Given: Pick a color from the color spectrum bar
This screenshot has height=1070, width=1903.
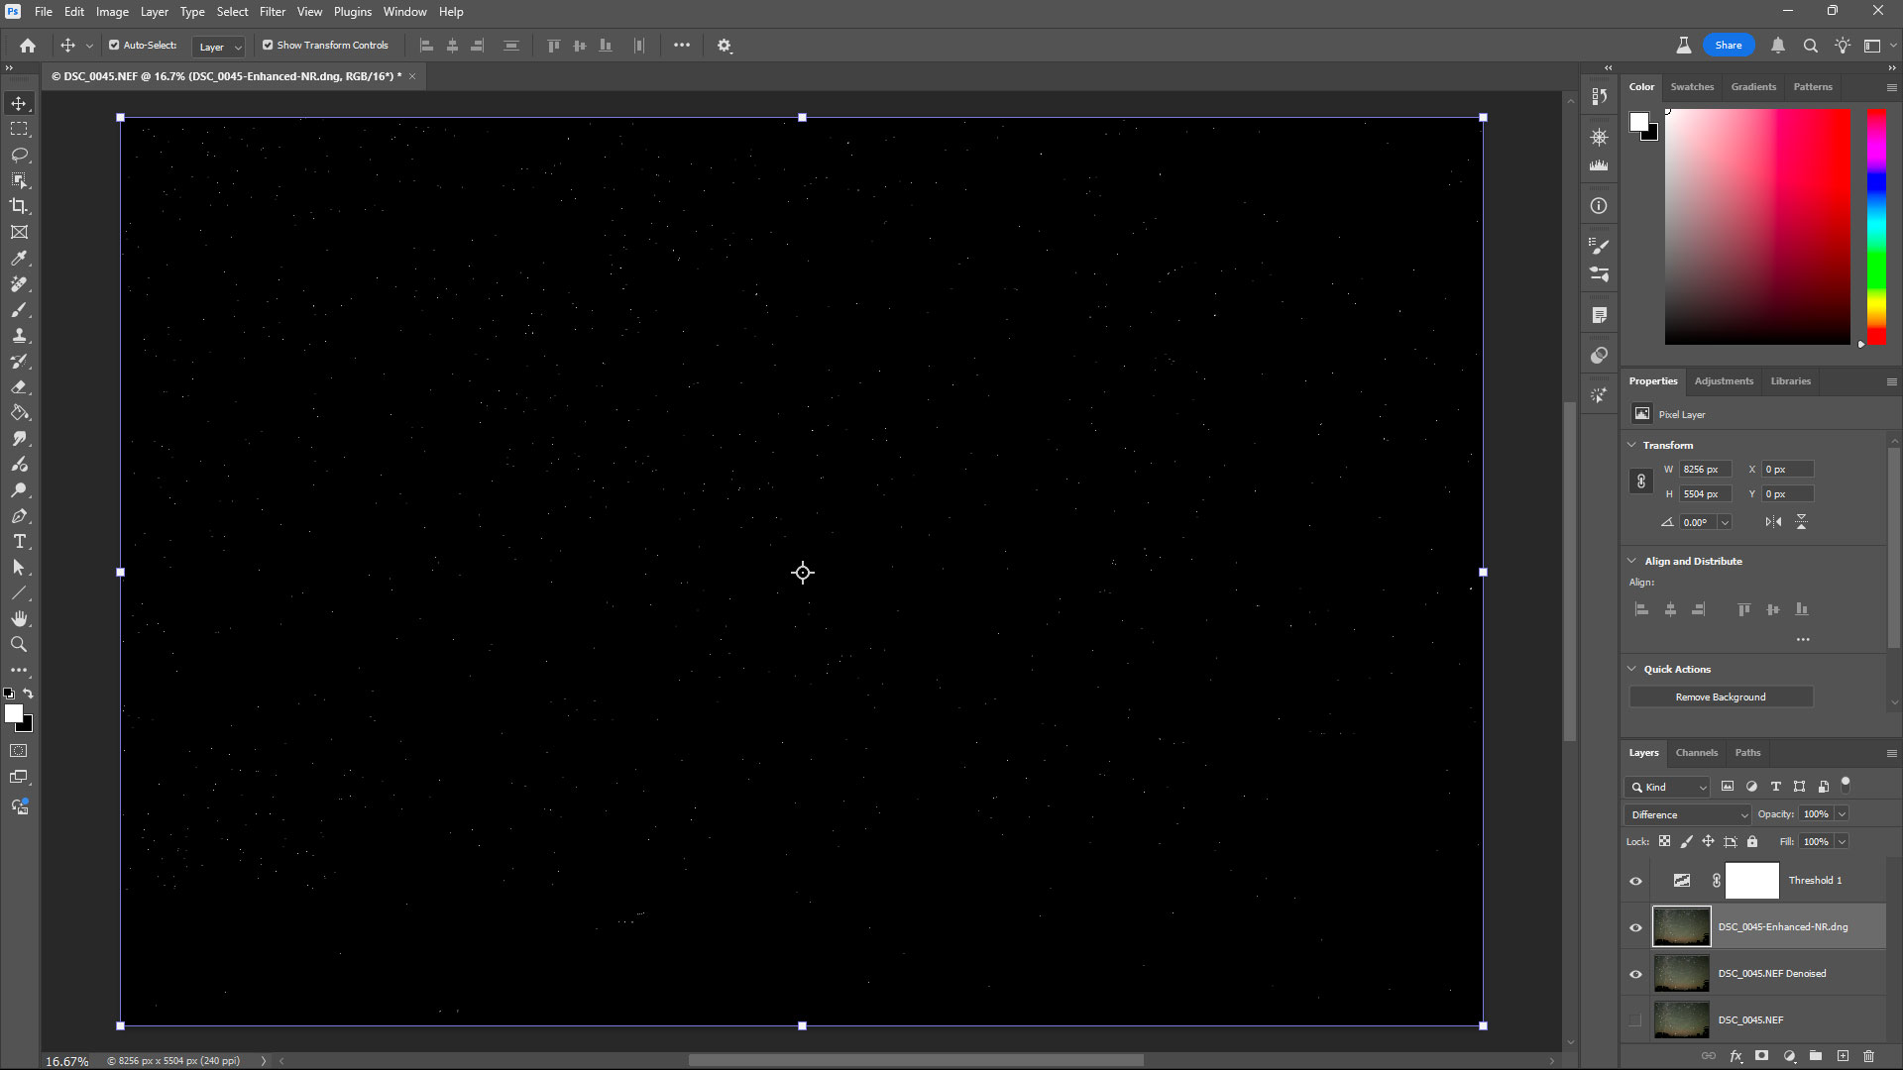Looking at the screenshot, I should [x=1874, y=228].
